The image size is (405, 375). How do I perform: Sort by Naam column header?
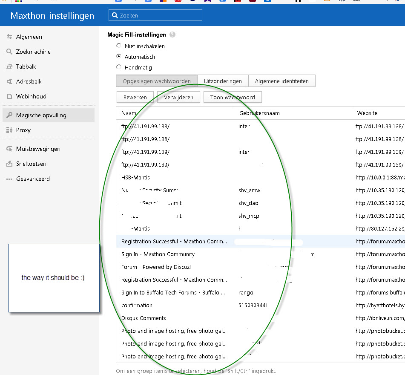tap(175, 113)
